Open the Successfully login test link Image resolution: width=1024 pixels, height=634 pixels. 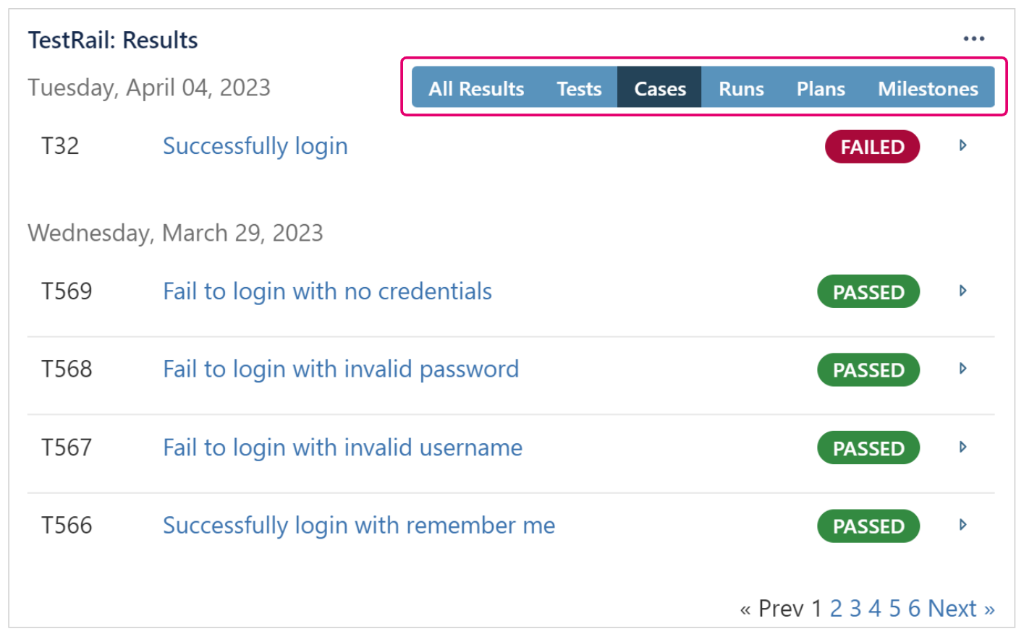click(x=255, y=146)
